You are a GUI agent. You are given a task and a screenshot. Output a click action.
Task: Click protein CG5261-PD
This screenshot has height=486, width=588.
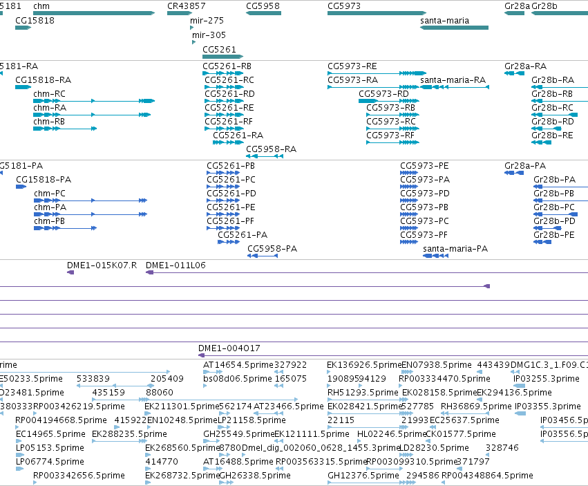(223, 200)
